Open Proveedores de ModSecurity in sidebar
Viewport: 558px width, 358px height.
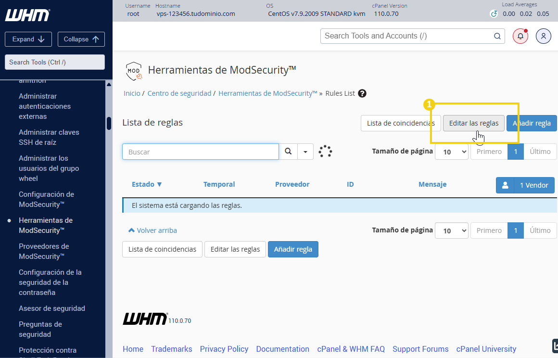point(44,251)
